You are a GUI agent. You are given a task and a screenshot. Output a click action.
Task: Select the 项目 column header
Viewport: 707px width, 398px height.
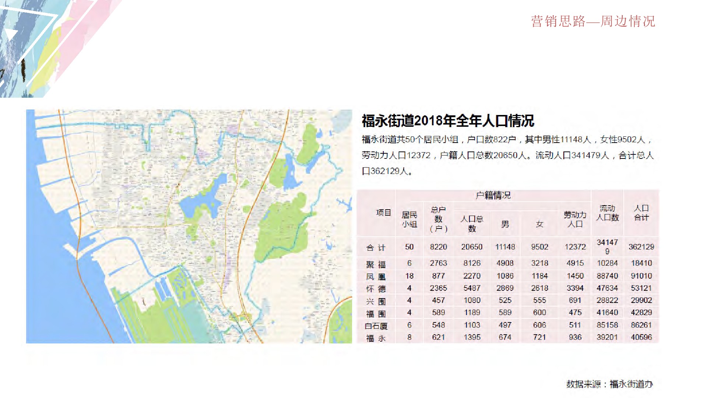point(383,214)
